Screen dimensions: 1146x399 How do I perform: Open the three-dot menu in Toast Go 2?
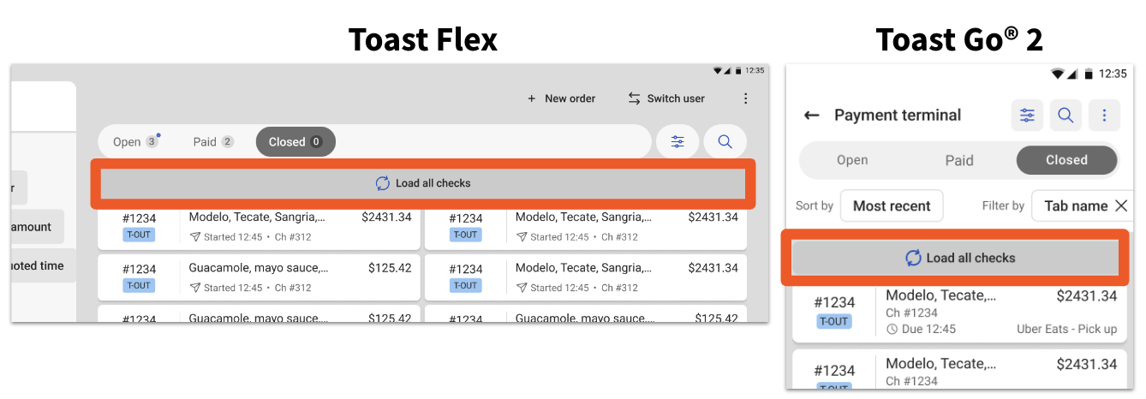1104,116
